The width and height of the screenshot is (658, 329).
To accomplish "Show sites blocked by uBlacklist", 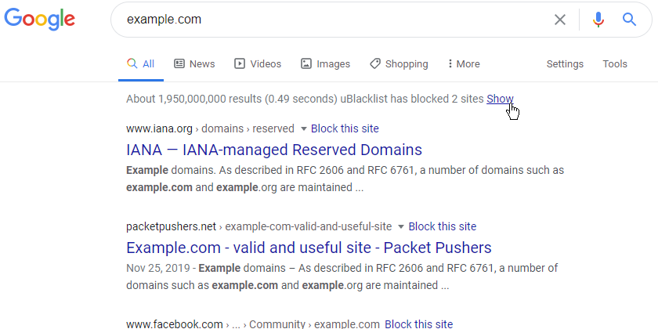I will 500,99.
